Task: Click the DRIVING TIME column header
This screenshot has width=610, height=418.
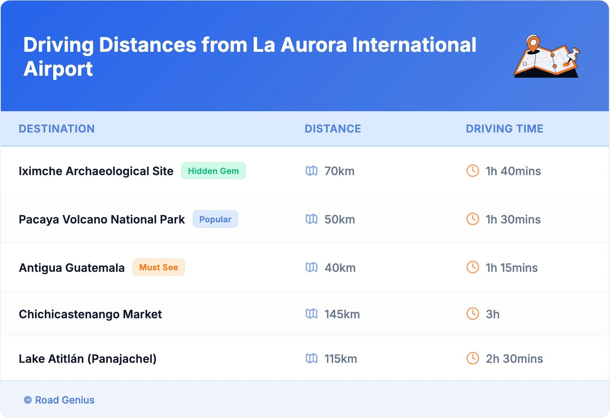Action: tap(505, 129)
